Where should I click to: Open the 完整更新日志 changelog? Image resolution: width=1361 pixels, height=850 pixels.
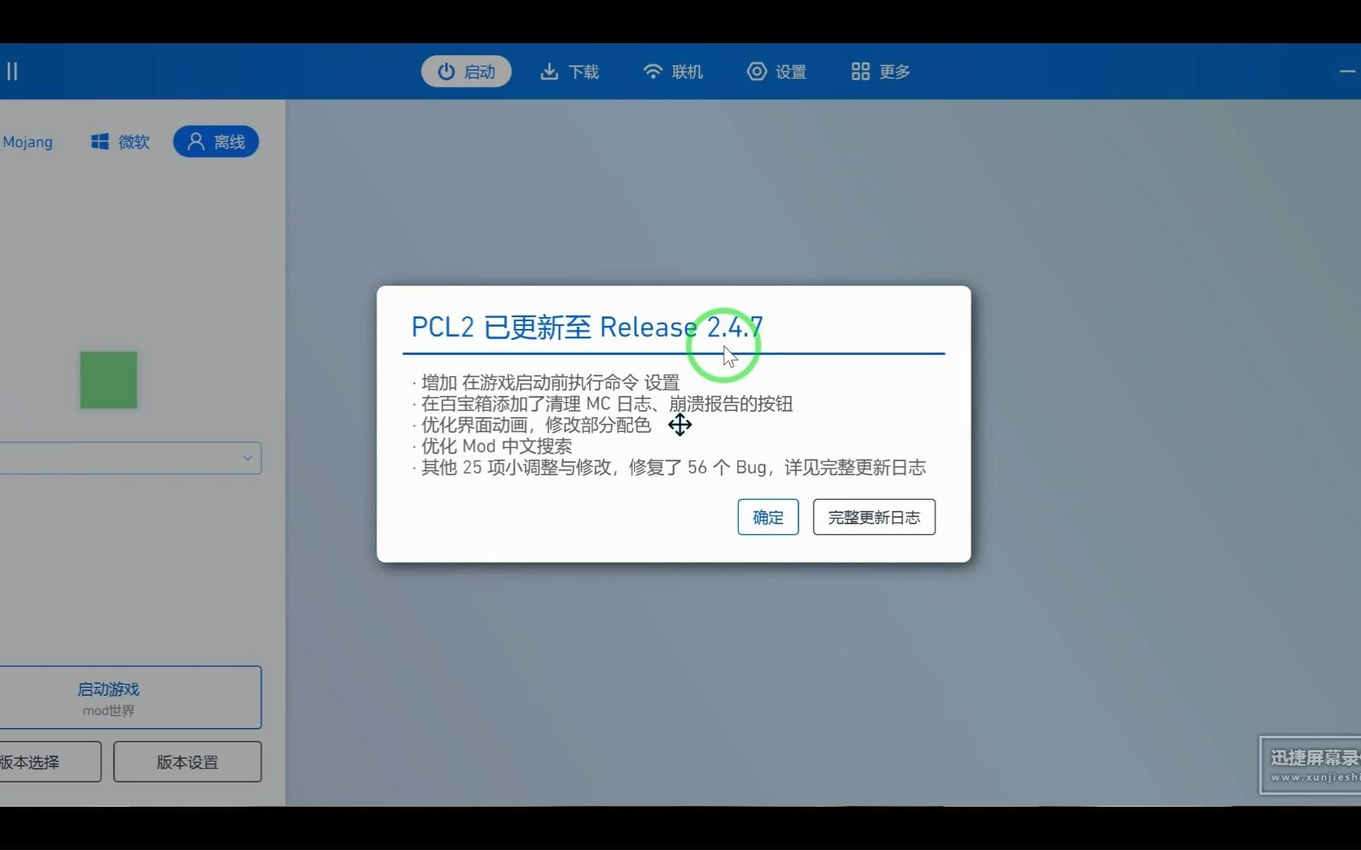click(873, 517)
